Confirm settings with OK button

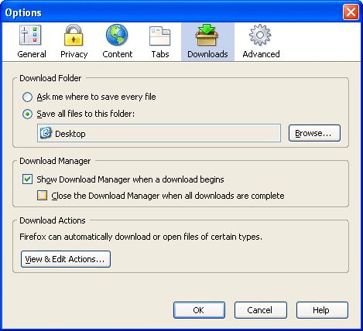pos(199,310)
